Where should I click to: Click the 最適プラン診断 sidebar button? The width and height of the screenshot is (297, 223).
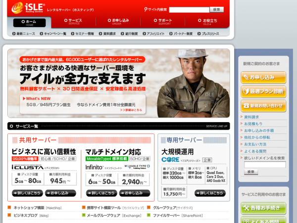263,91
